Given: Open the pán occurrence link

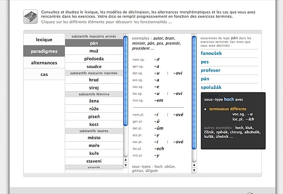Looking at the screenshot, I should [x=205, y=79].
